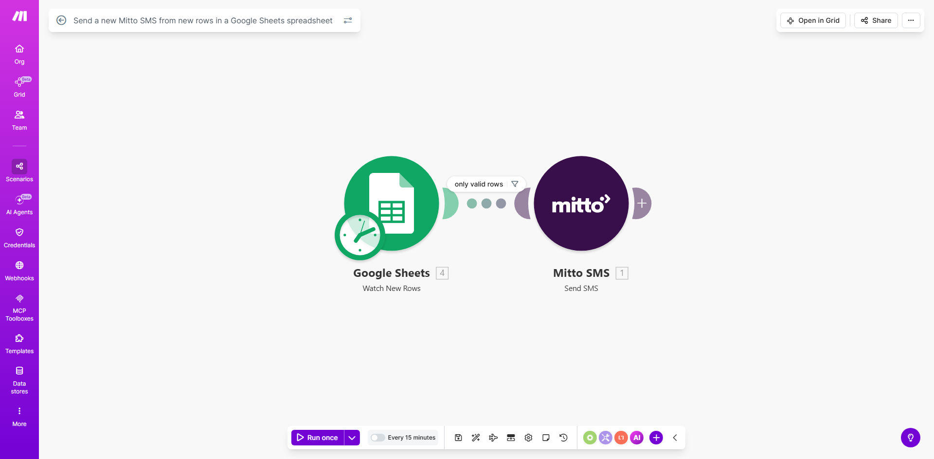The image size is (934, 459).
Task: Open explain flow airplane icon
Action: point(493,438)
